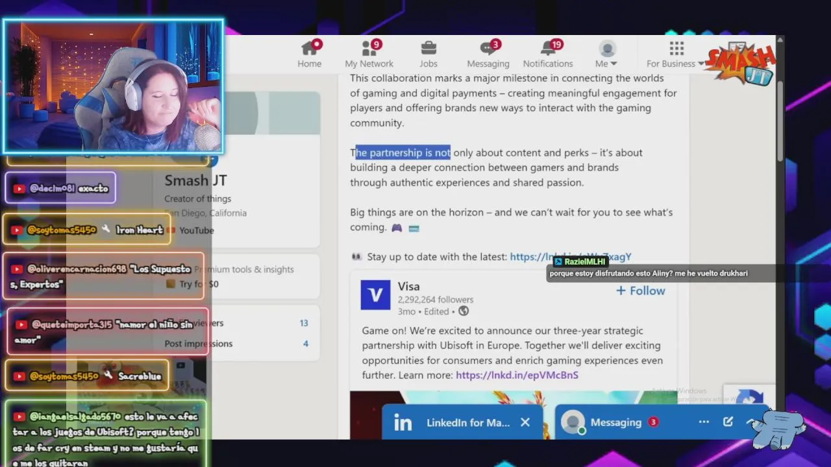Viewport: 831px width, 467px height.
Task: Click YouTube icon beside @decimo81
Action: click(19, 189)
